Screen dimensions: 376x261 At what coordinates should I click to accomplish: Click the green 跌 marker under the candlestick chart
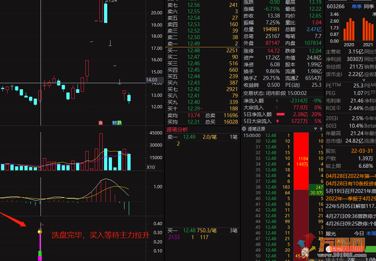click(x=119, y=123)
